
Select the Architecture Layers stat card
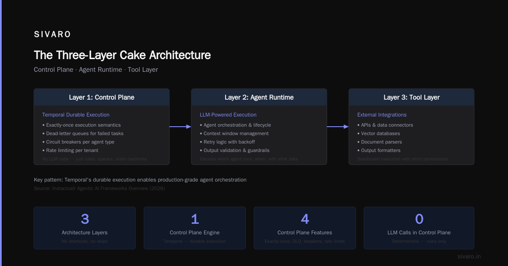[x=85, y=228]
